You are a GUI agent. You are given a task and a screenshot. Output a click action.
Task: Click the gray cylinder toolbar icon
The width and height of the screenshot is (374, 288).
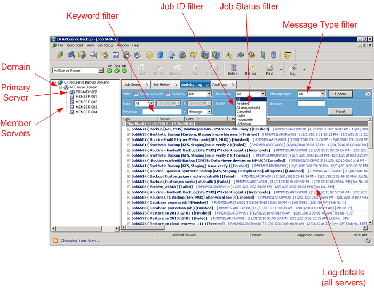274,55
